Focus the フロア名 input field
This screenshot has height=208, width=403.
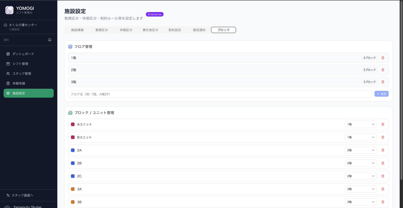click(220, 94)
